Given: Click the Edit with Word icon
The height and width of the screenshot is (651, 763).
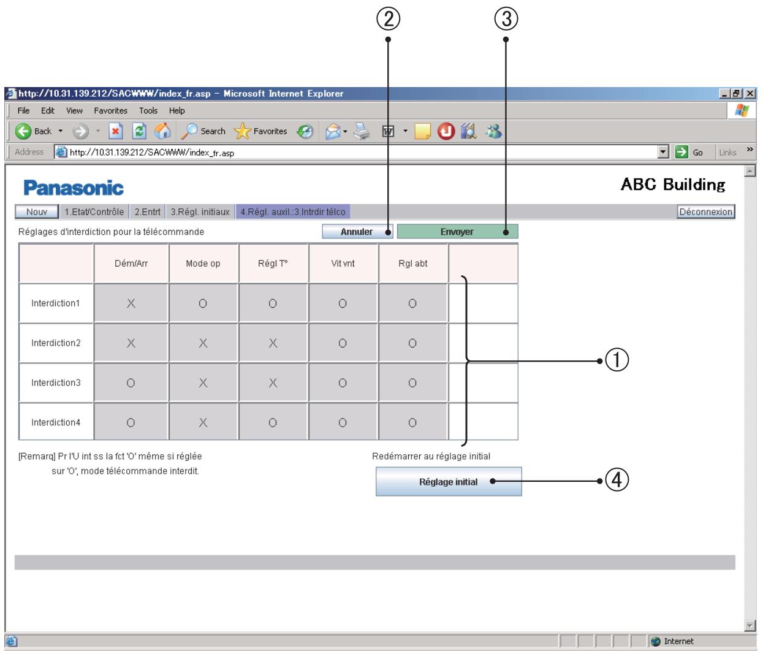Looking at the screenshot, I should (387, 131).
